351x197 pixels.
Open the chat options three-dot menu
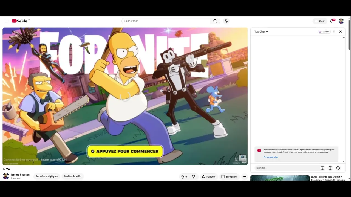[x=334, y=32]
